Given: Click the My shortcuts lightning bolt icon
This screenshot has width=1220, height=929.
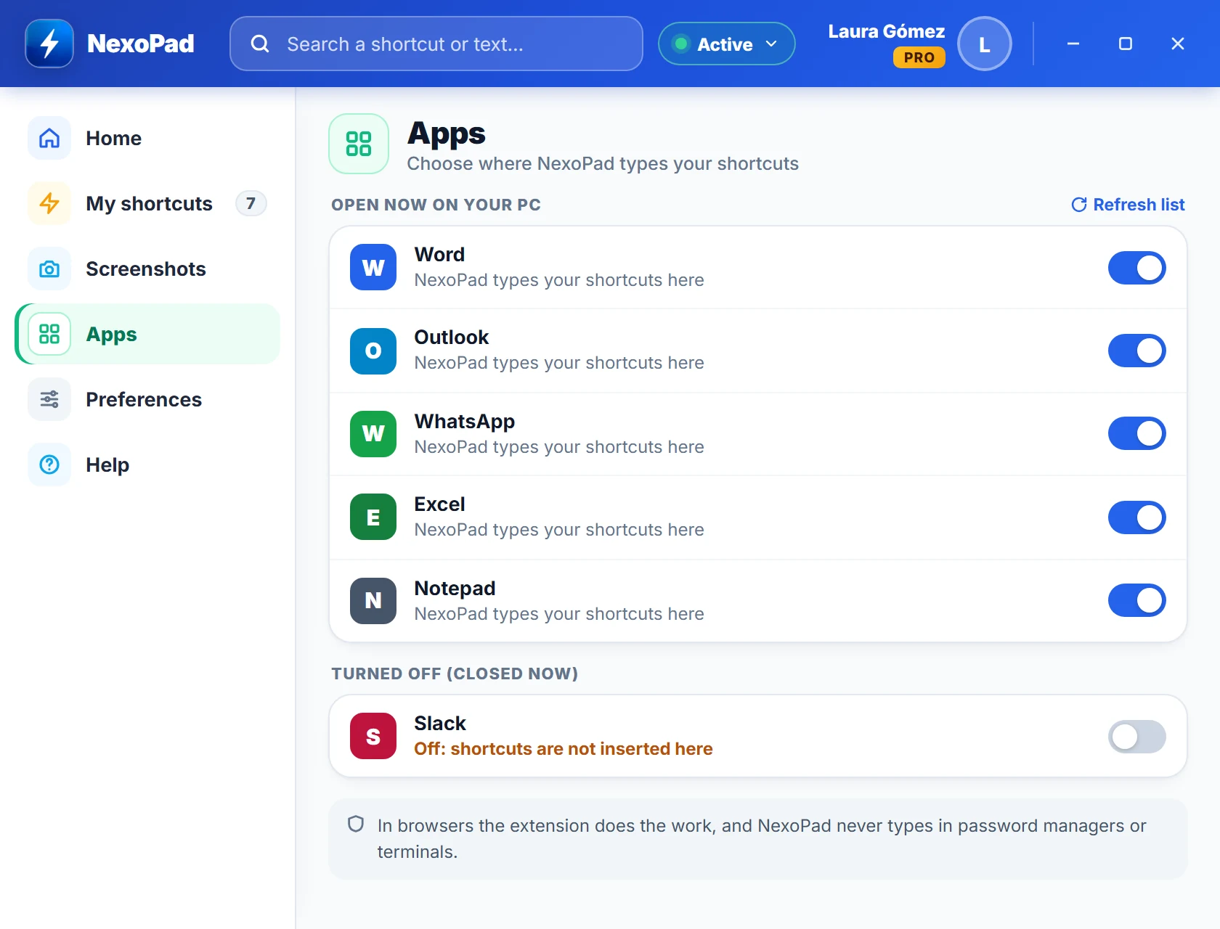Looking at the screenshot, I should tap(49, 203).
